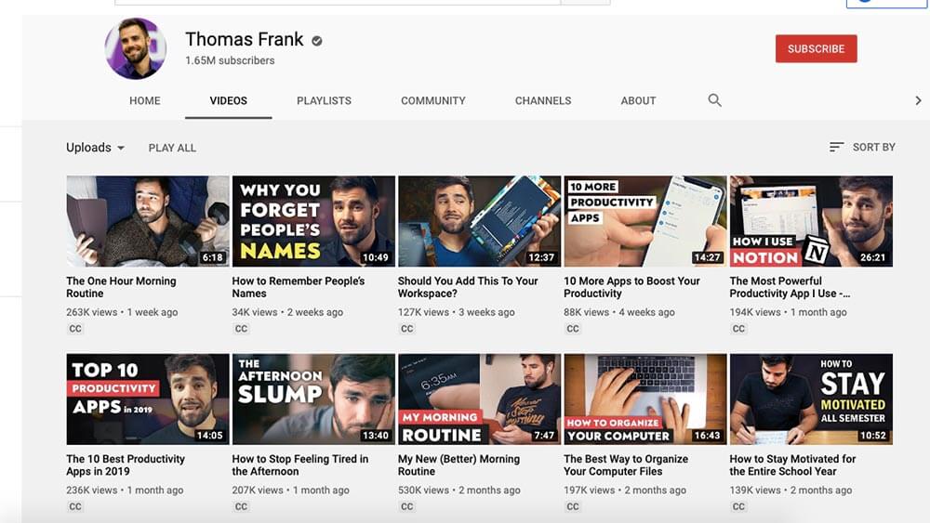Screen dimensions: 930x523
Task: Open the Playlists tab
Action: click(x=324, y=100)
